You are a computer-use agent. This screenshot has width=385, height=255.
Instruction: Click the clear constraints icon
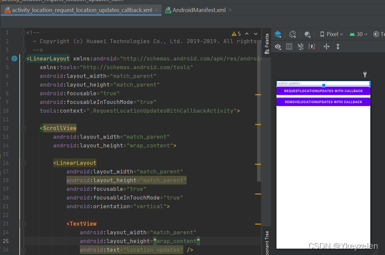[312, 47]
